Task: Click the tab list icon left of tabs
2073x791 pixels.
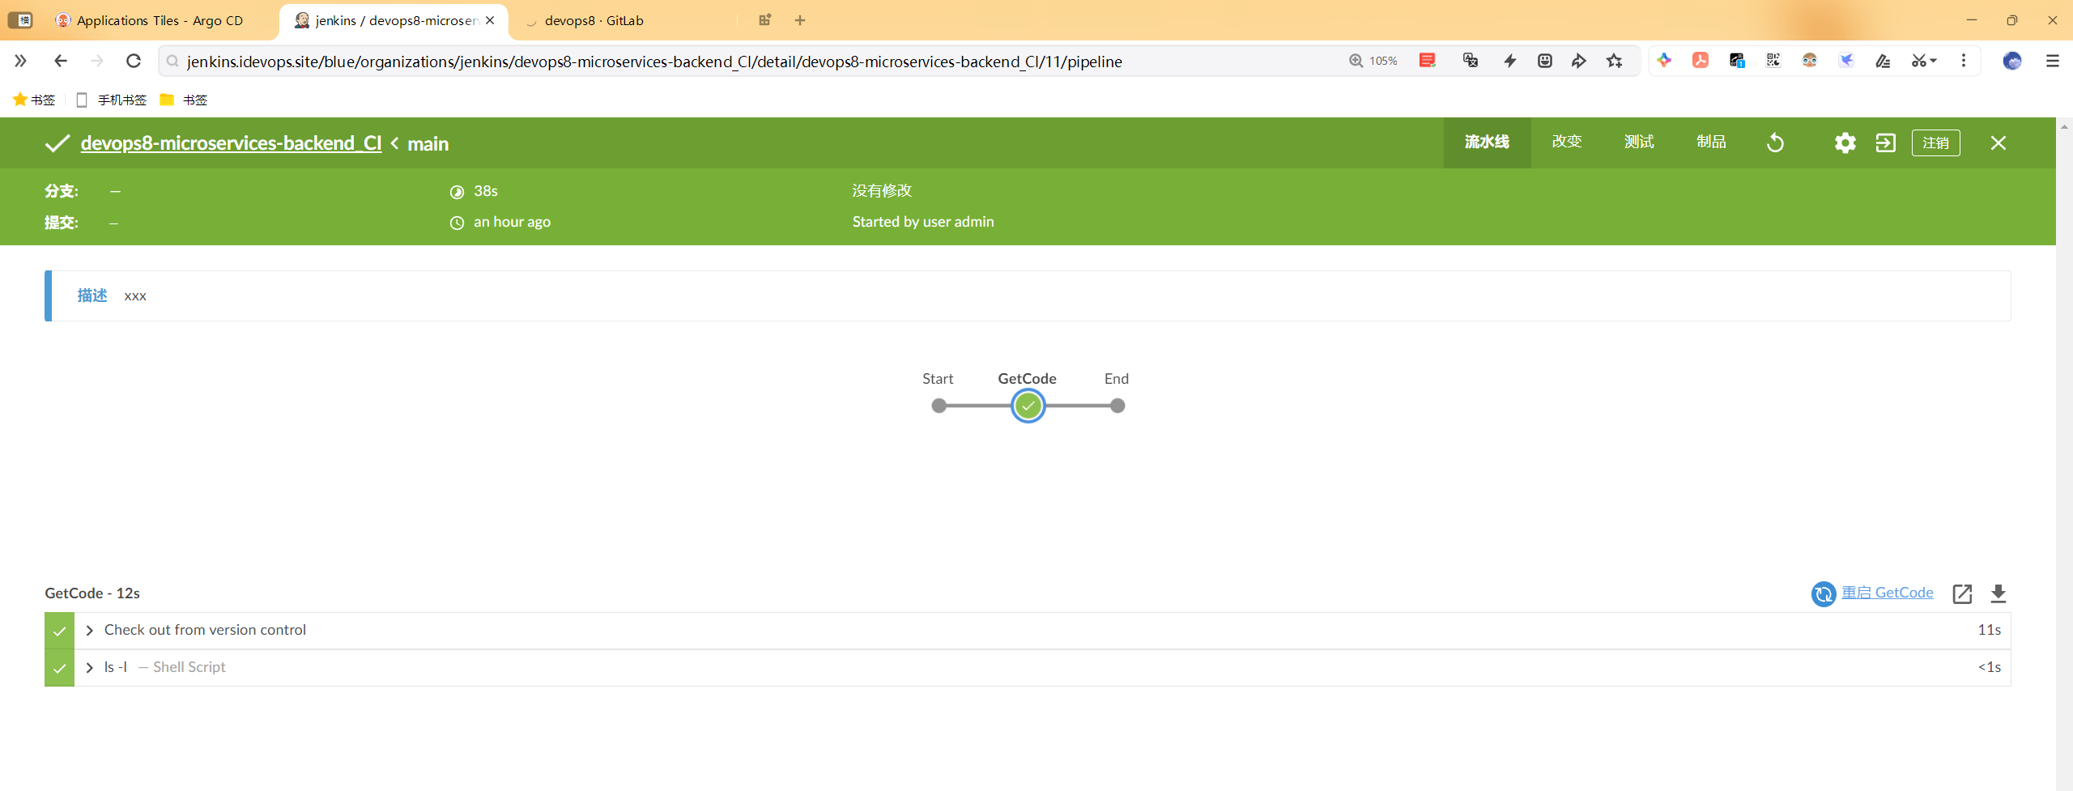Action: (20, 20)
